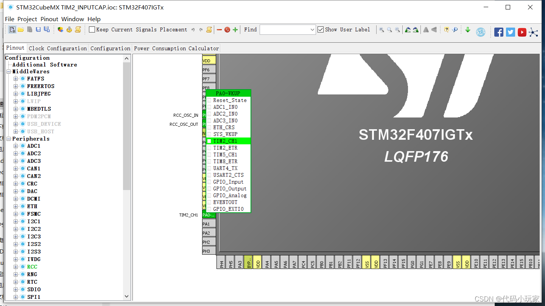Open the Window menu
545x306 pixels.
pos(73,19)
